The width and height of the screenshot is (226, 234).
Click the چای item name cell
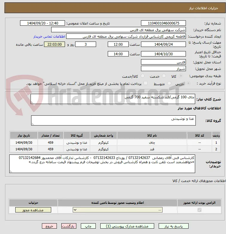click(x=152, y=143)
